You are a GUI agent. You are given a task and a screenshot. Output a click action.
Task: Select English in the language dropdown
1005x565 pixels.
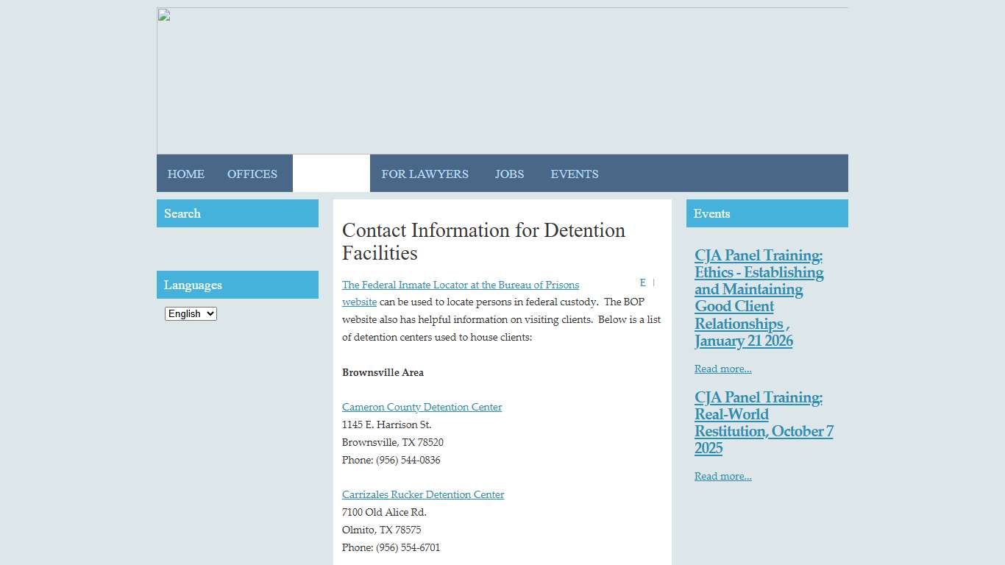coord(191,313)
